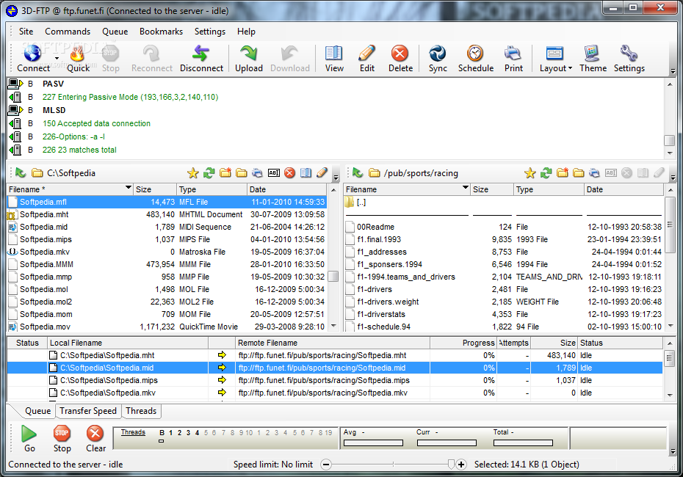The image size is (683, 477).
Task: Click the red Delete icon in toolbar
Action: (x=400, y=54)
